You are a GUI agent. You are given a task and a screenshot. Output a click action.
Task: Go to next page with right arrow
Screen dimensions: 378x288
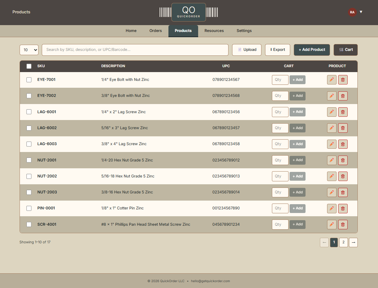pos(353,242)
